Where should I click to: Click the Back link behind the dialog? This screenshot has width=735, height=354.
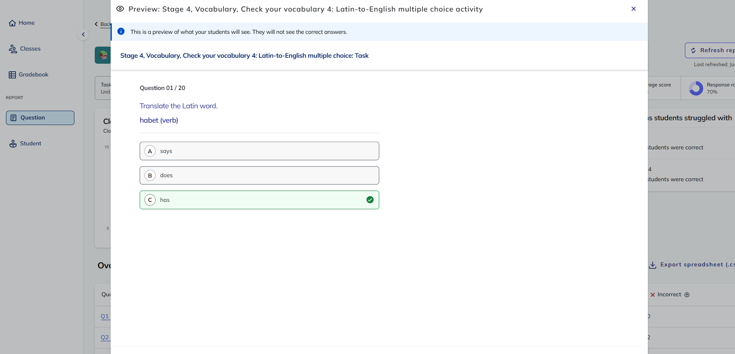(103, 24)
